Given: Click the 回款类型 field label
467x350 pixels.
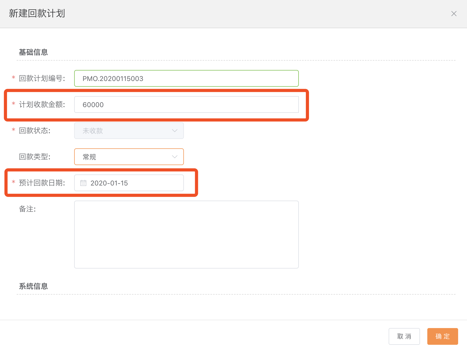Looking at the screenshot, I should pos(34,157).
